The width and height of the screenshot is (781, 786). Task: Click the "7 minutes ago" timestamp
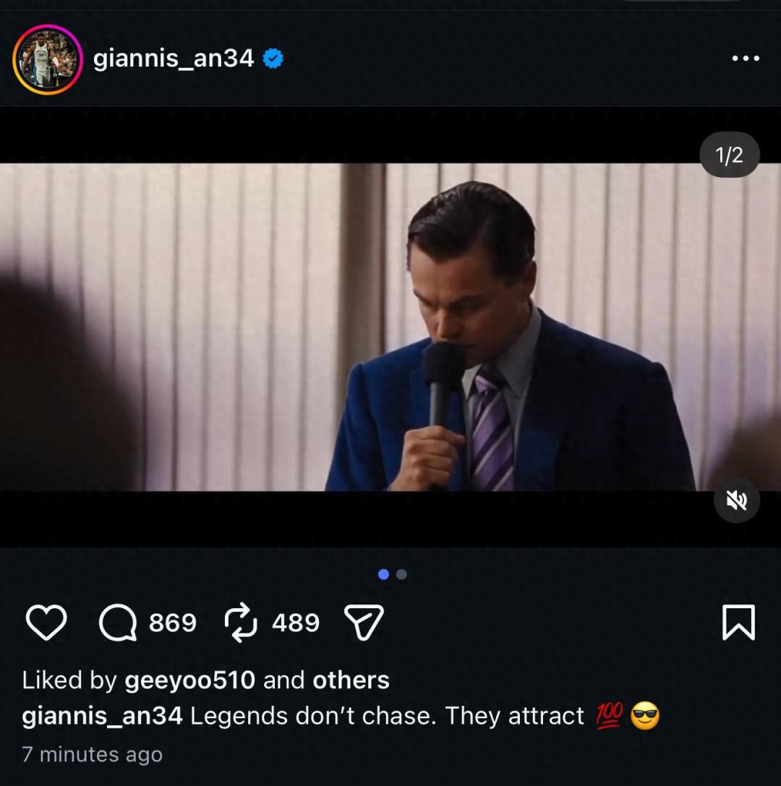[x=92, y=754]
